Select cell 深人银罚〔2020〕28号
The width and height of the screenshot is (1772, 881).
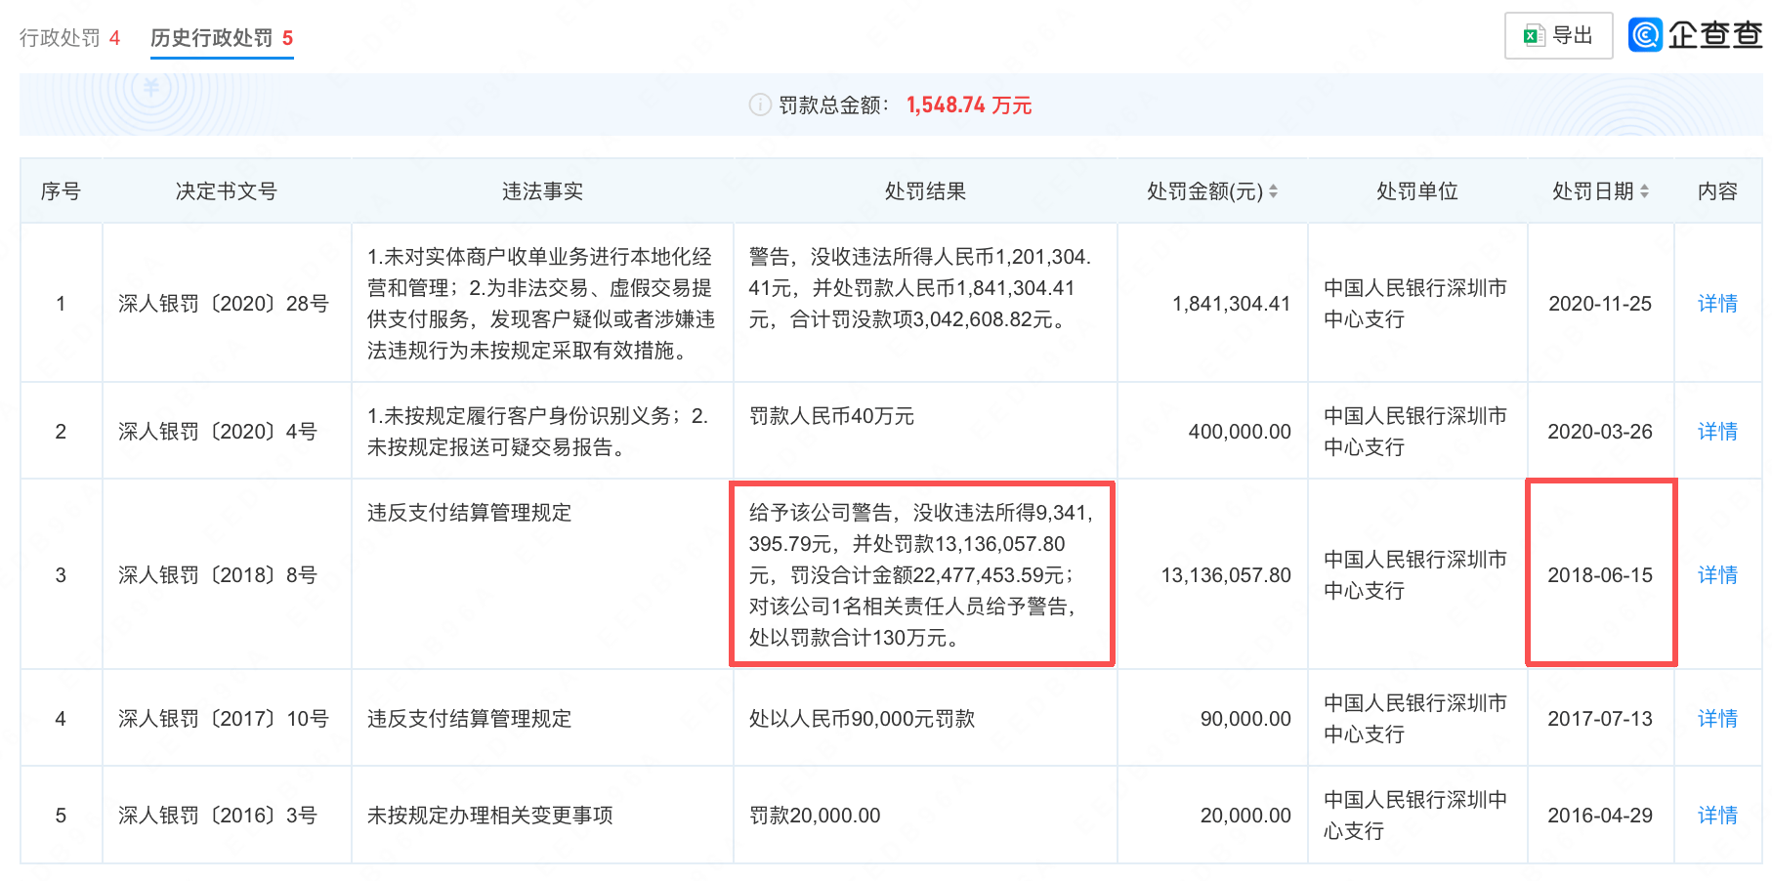point(224,304)
